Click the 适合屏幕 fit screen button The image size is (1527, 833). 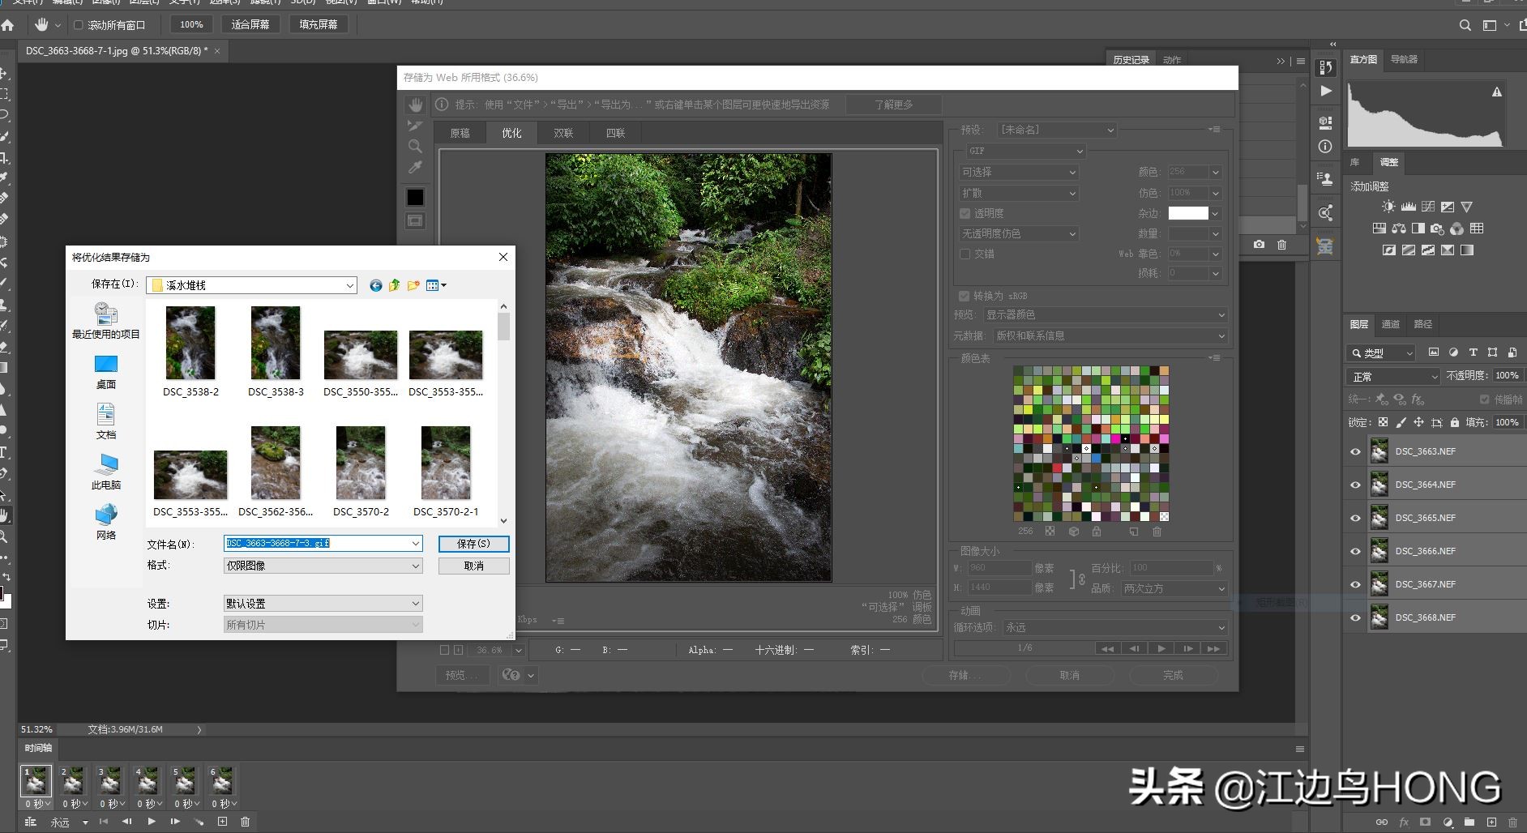coord(250,24)
